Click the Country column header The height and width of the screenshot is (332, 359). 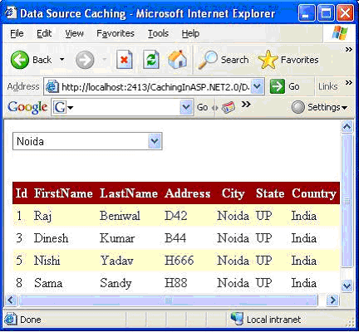tap(314, 193)
